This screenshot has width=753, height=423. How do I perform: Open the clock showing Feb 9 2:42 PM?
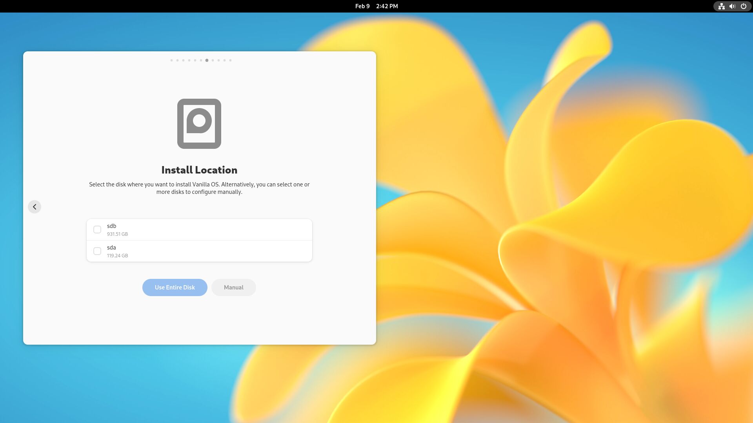tap(376, 6)
